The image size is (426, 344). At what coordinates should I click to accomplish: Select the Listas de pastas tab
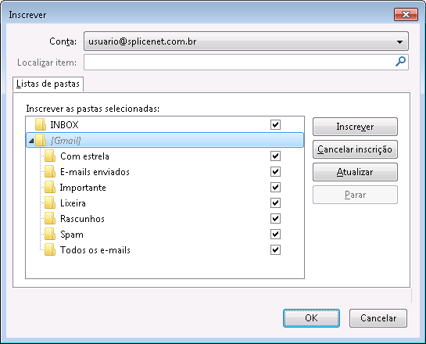pos(48,84)
